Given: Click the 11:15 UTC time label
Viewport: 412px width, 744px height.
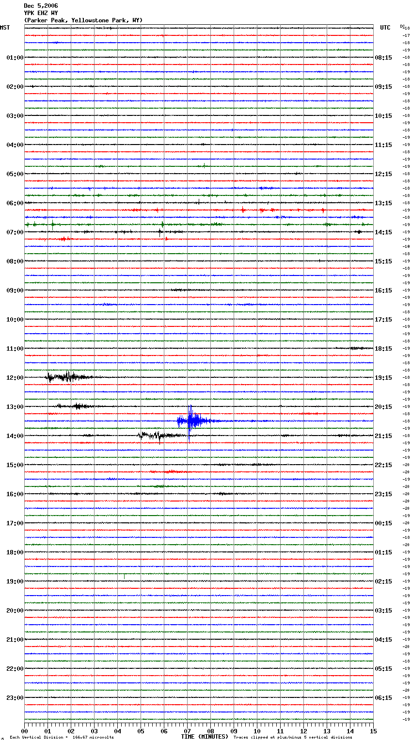Looking at the screenshot, I should [x=383, y=145].
